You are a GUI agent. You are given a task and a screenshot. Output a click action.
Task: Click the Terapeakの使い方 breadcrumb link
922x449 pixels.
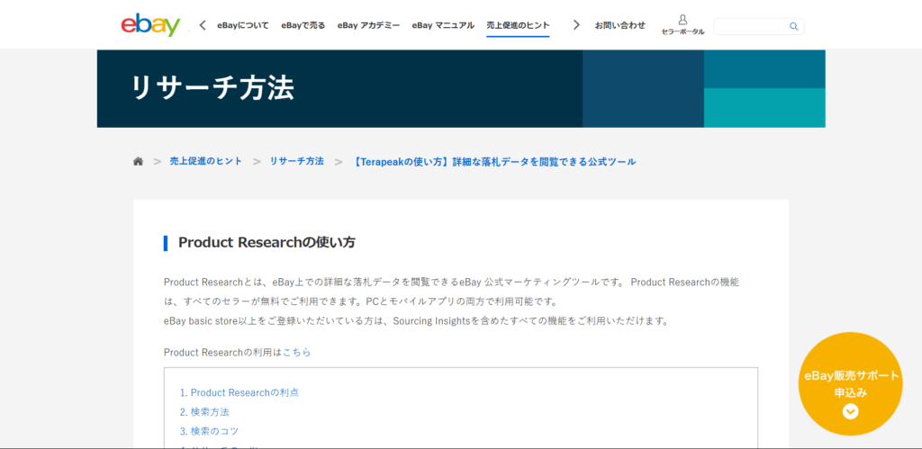(494, 161)
